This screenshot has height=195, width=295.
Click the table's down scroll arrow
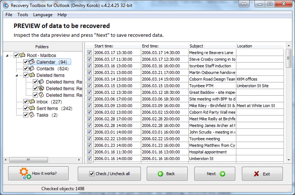tap(289, 160)
